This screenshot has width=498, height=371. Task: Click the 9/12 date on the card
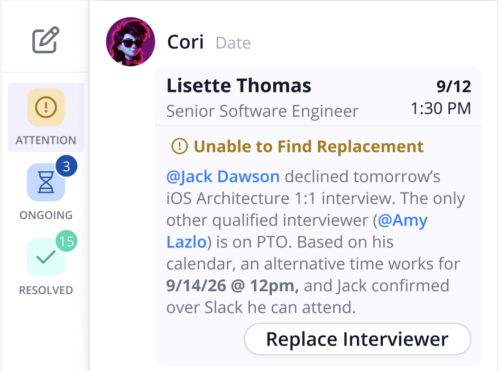[453, 86]
